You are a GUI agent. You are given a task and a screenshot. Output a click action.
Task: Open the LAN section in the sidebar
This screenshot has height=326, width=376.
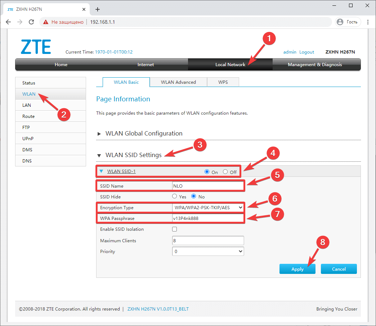(26, 105)
